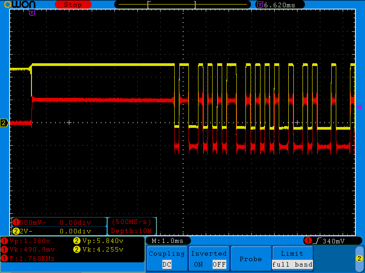Click the purple T trigger position marker above the grid
365x273 pixels.
pyautogui.click(x=31, y=12)
